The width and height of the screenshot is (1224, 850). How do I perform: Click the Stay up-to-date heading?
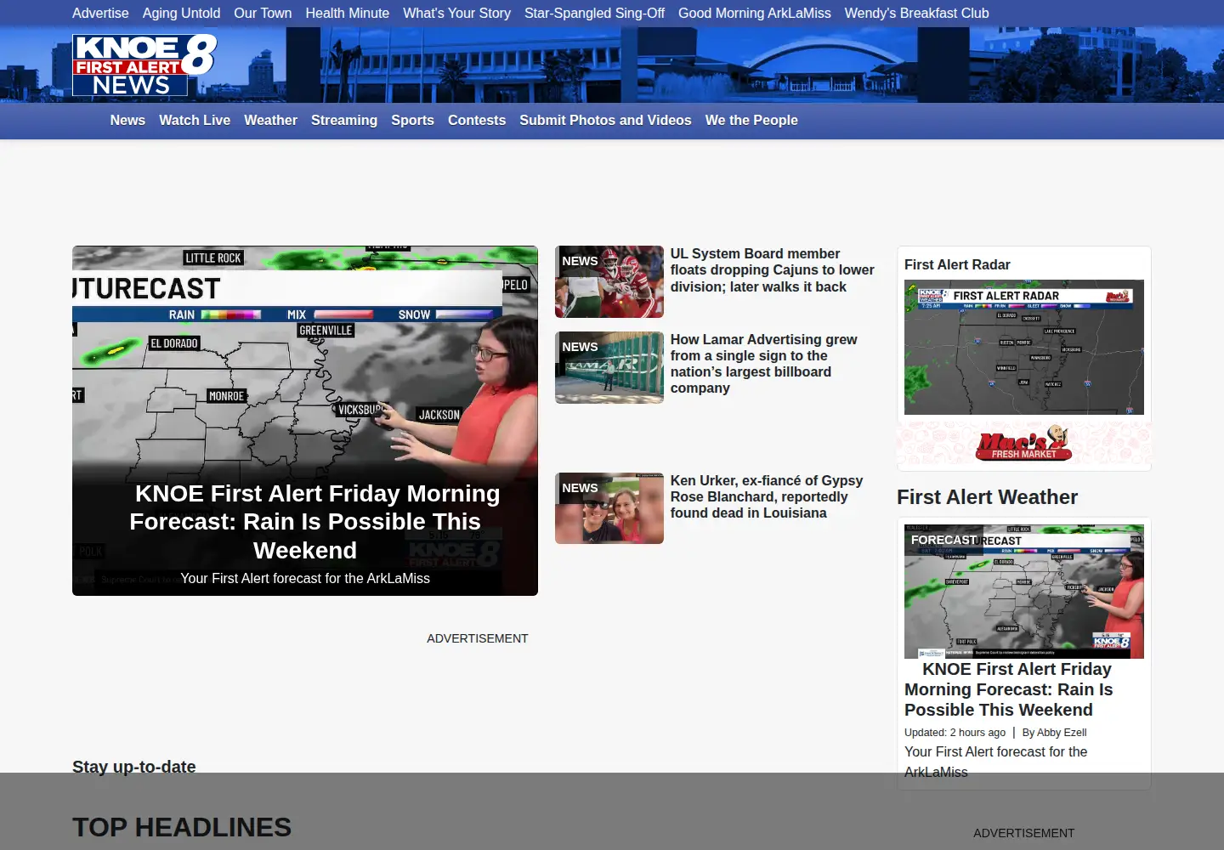point(134,767)
